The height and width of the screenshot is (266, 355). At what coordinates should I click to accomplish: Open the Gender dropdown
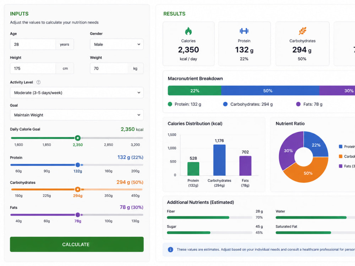click(116, 44)
